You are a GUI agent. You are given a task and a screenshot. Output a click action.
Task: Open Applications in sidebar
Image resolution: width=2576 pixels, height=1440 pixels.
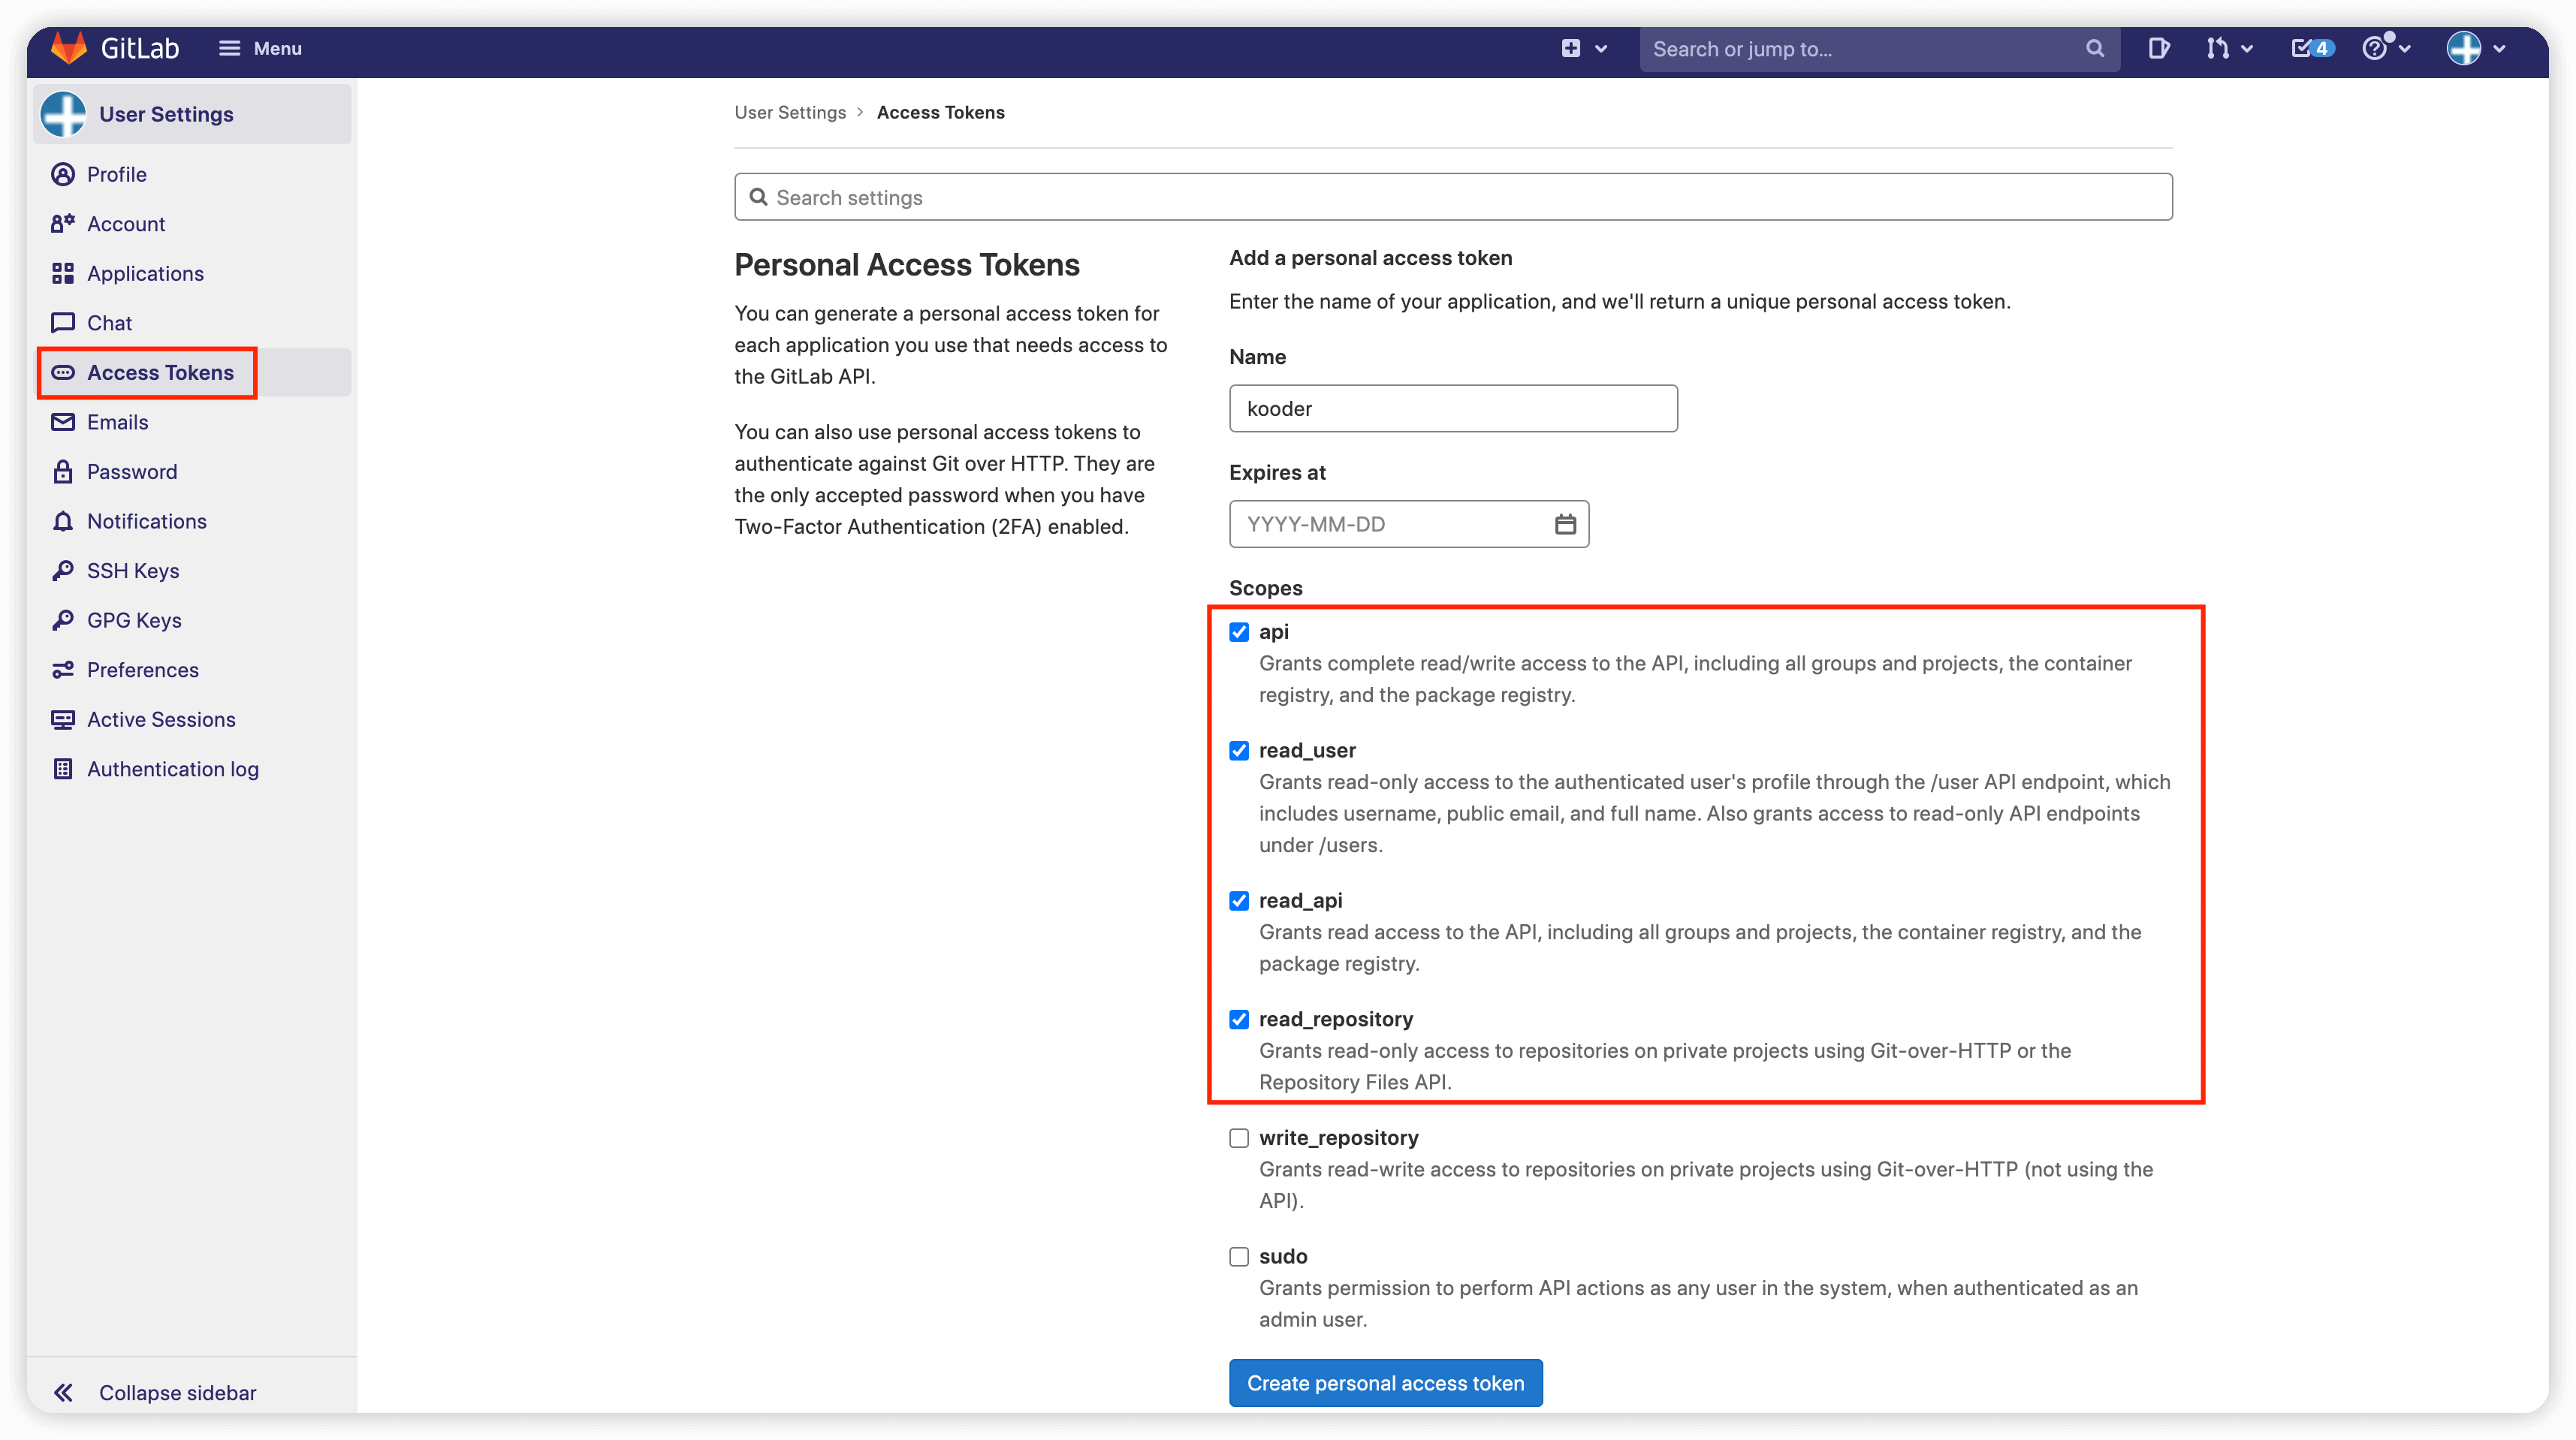193,273
